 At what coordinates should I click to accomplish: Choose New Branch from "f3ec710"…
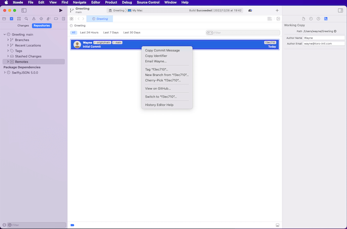coord(167,75)
